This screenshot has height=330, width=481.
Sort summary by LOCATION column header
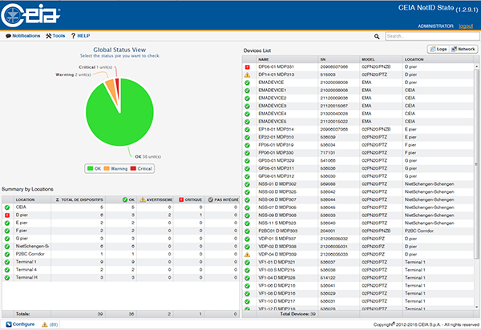point(32,199)
